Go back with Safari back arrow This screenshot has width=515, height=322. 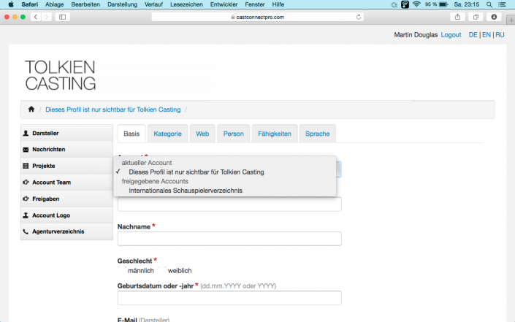(x=36, y=17)
